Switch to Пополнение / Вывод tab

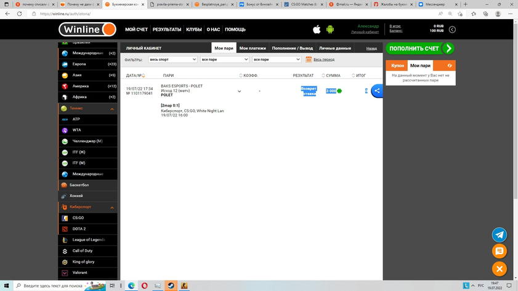pos(293,48)
